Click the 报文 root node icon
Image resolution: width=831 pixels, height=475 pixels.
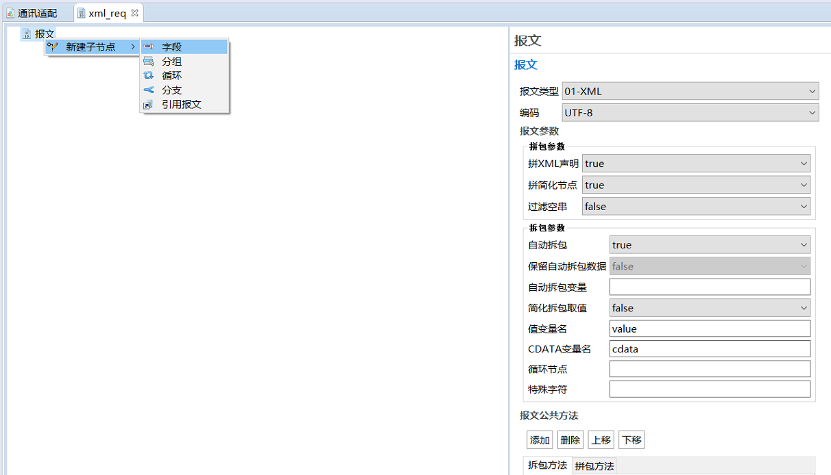coord(27,34)
